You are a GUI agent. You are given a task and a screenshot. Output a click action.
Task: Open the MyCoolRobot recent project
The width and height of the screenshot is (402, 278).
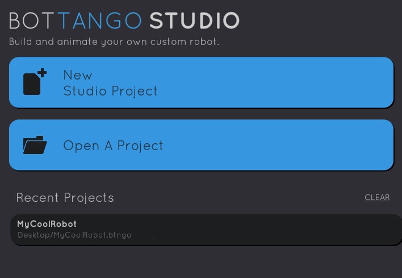(x=204, y=229)
